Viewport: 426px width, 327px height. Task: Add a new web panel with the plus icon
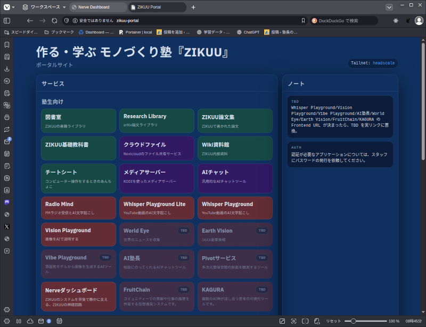(7, 251)
